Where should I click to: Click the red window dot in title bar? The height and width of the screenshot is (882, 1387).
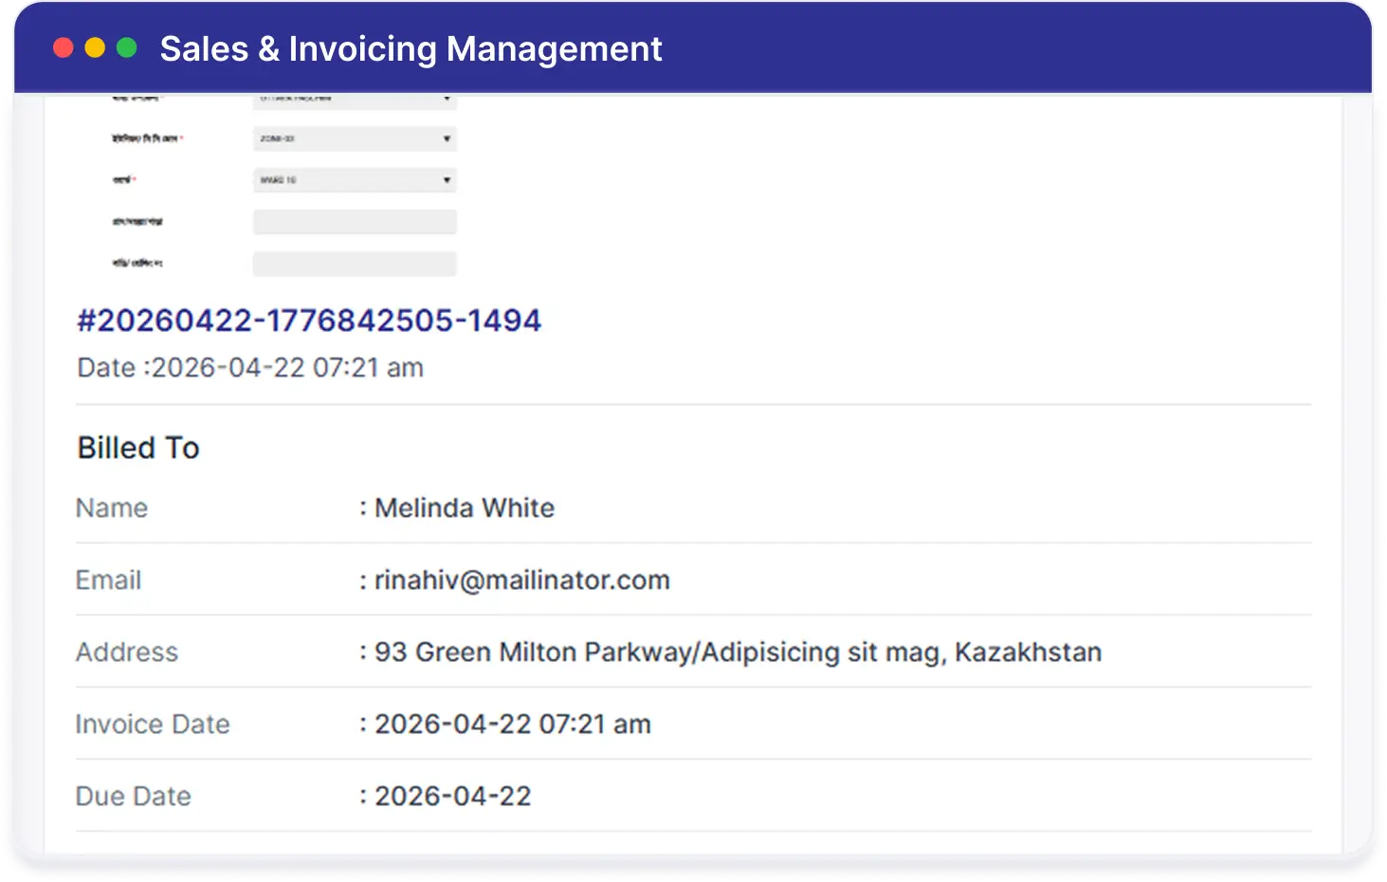coord(64,48)
